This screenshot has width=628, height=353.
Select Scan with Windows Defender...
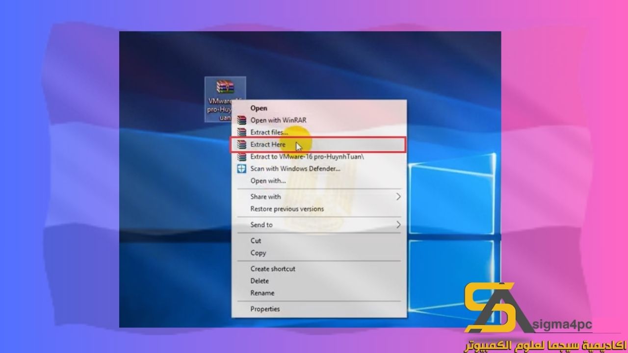coord(295,169)
